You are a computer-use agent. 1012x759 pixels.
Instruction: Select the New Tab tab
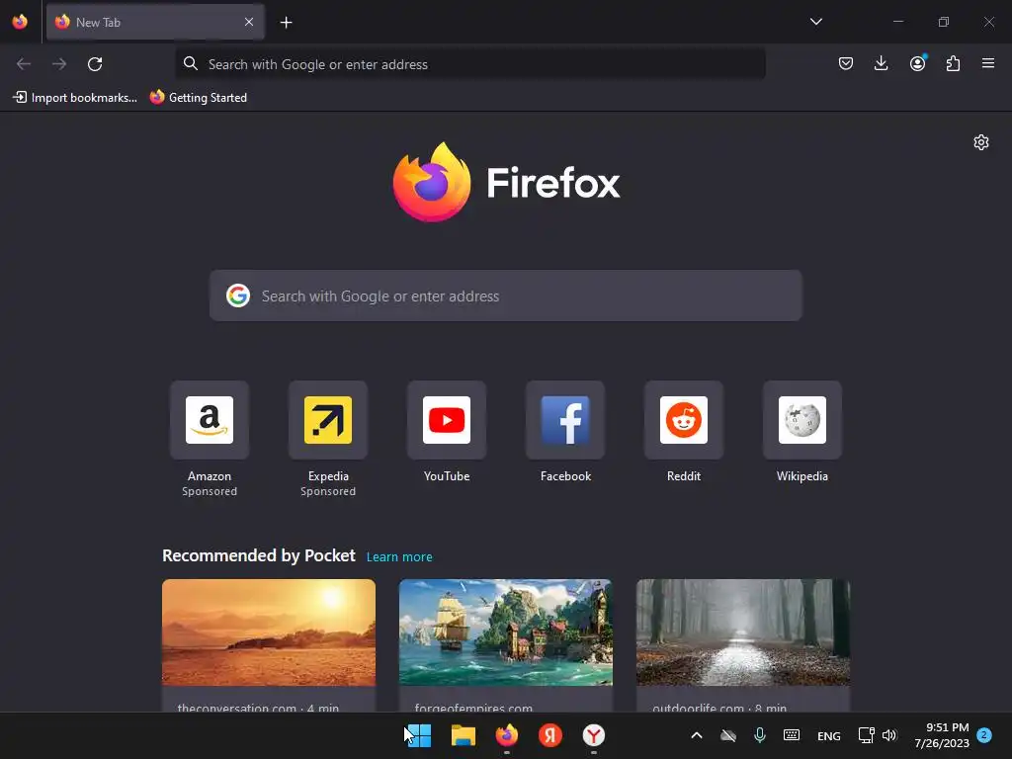pyautogui.click(x=155, y=22)
